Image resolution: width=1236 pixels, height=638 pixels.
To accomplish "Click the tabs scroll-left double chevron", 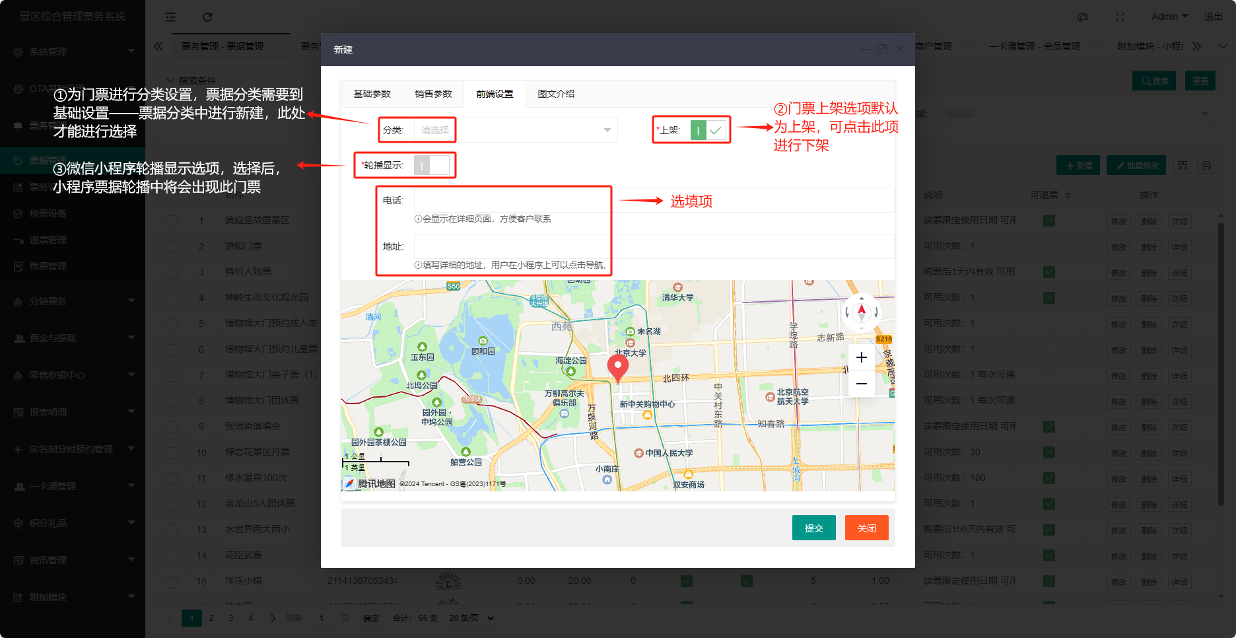I will pyautogui.click(x=158, y=46).
